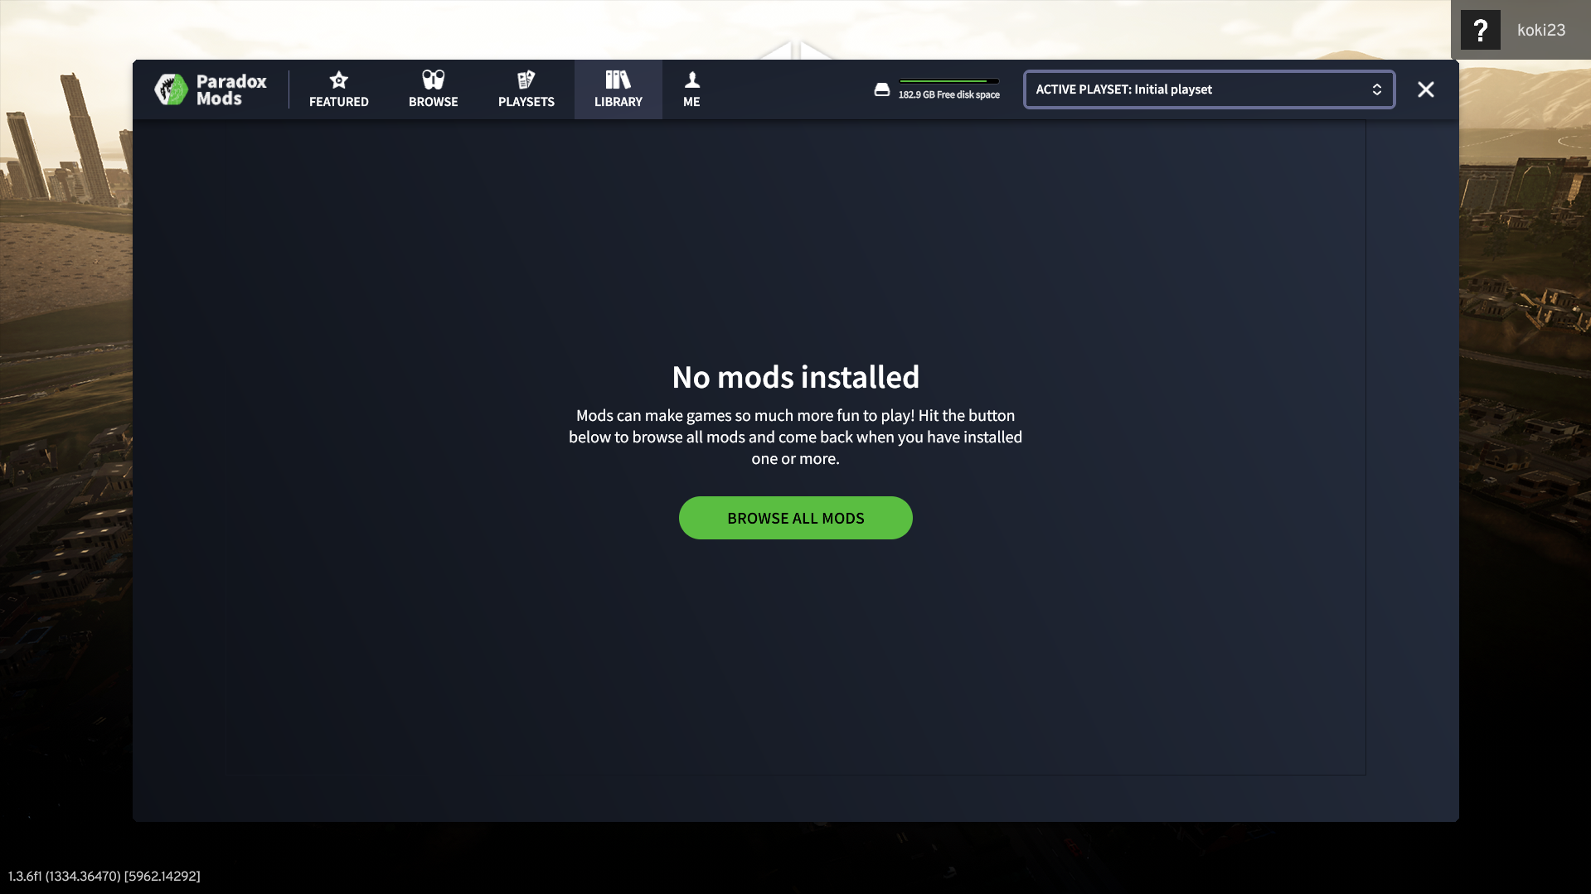Close the Paradox Mods window

point(1425,89)
